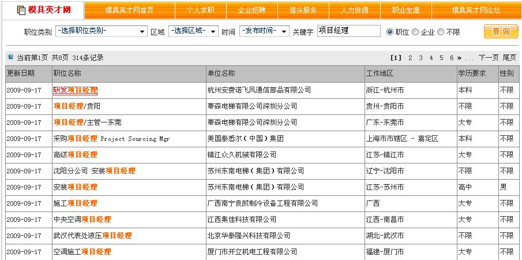
Task: Select the 职位 radio button
Action: click(x=390, y=32)
